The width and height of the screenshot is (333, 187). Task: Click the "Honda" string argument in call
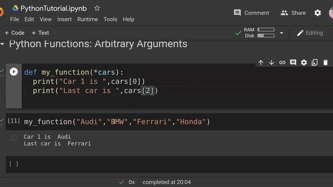point(191,122)
